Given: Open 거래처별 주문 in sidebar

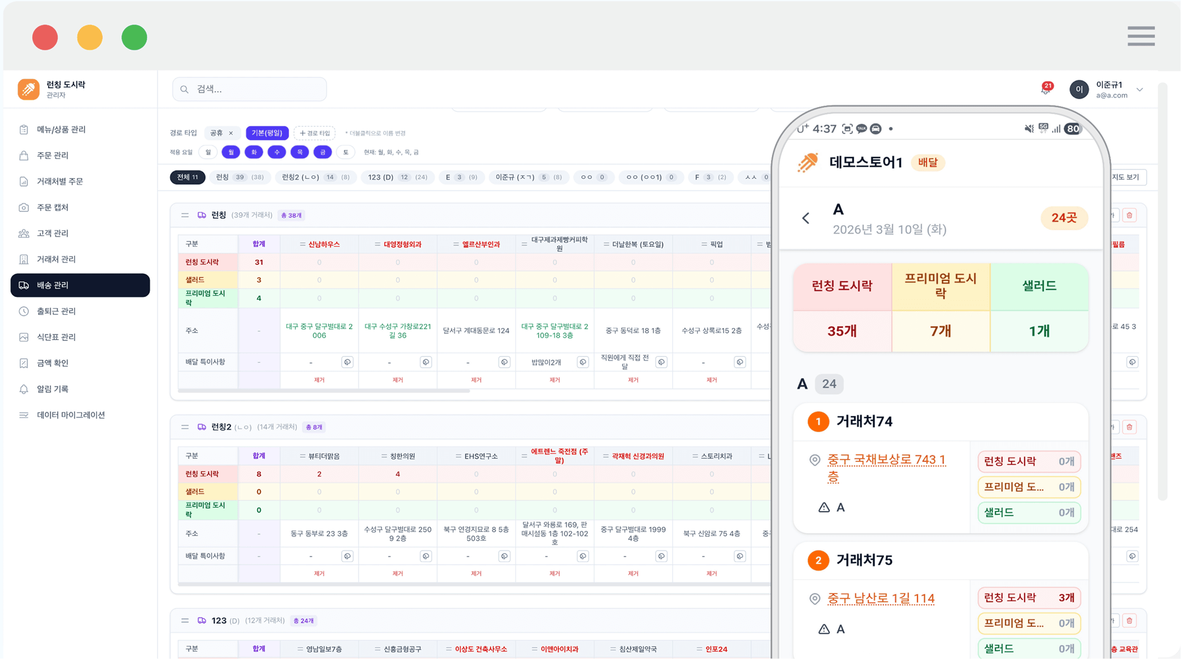Looking at the screenshot, I should click(x=80, y=182).
